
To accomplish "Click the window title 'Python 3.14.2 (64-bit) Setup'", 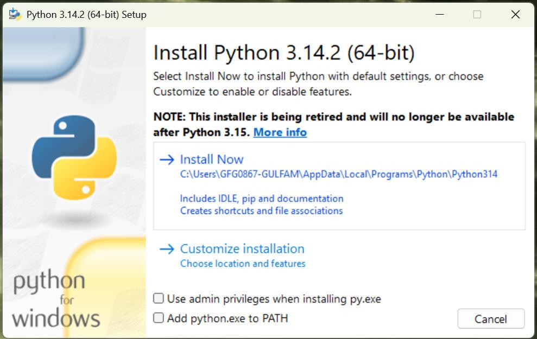I will [x=86, y=15].
